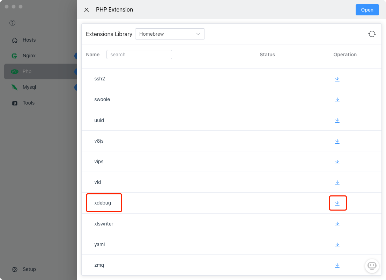
Task: Download the ssh2 extension
Action: 337,79
